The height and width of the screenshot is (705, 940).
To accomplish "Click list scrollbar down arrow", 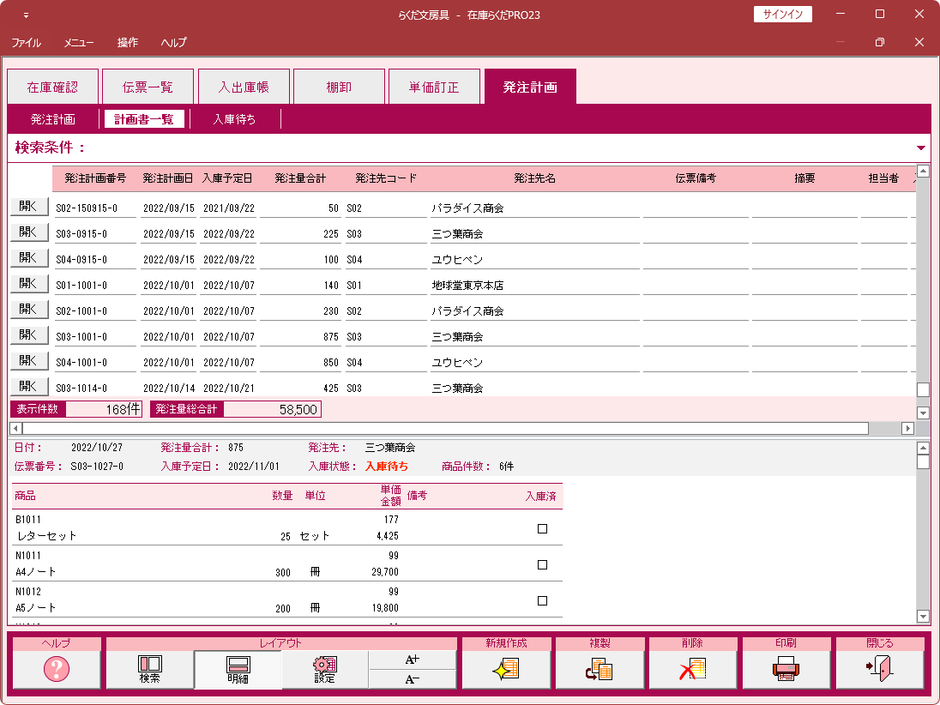I will pyautogui.click(x=923, y=413).
